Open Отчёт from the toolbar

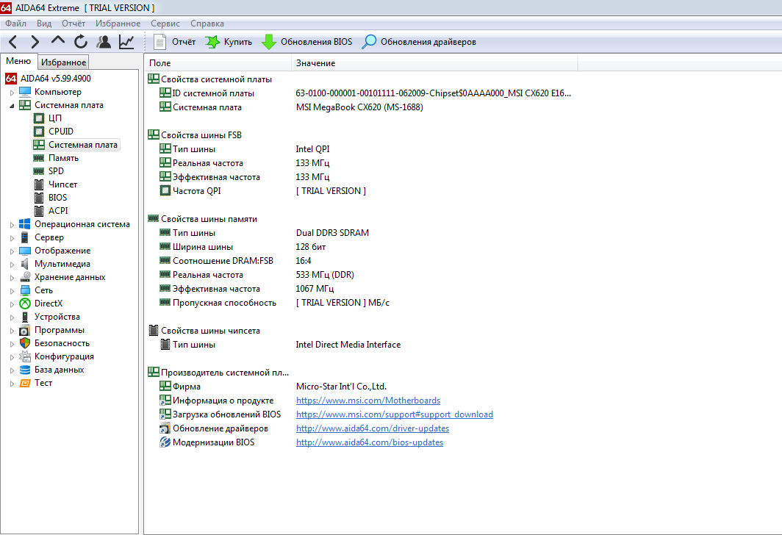click(x=175, y=42)
